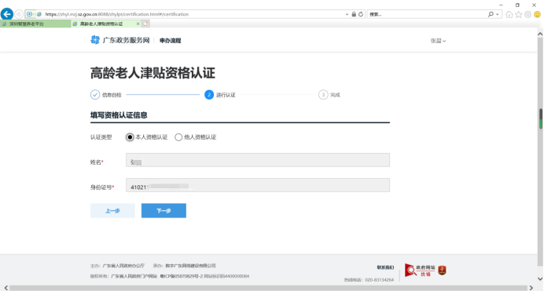Viewport: 544px width, 291px height.
Task: Select 本人资格认证 radio button
Action: coord(130,137)
